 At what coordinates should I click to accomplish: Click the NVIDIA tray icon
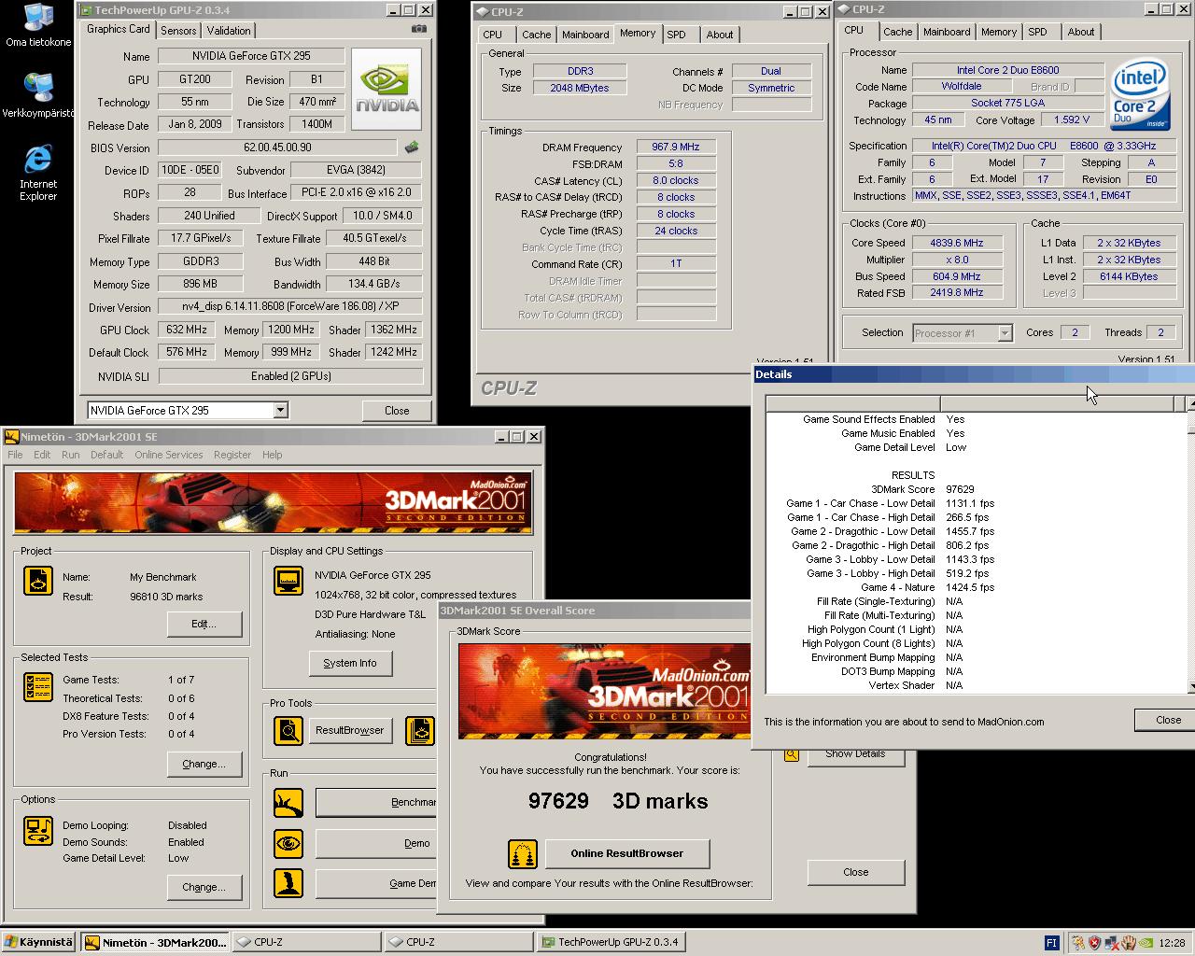[1145, 943]
